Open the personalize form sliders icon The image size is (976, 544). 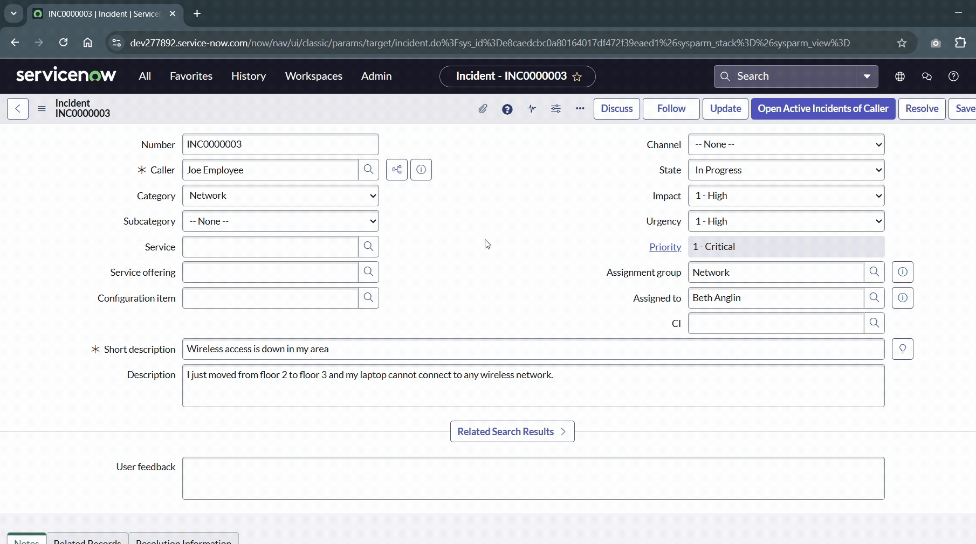[x=556, y=109]
